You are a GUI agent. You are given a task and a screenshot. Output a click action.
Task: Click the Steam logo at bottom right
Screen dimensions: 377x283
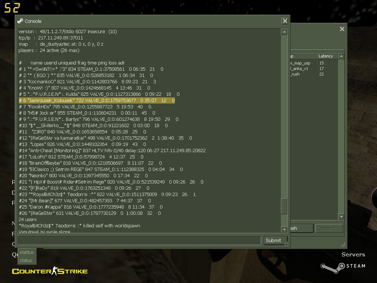tap(343, 266)
